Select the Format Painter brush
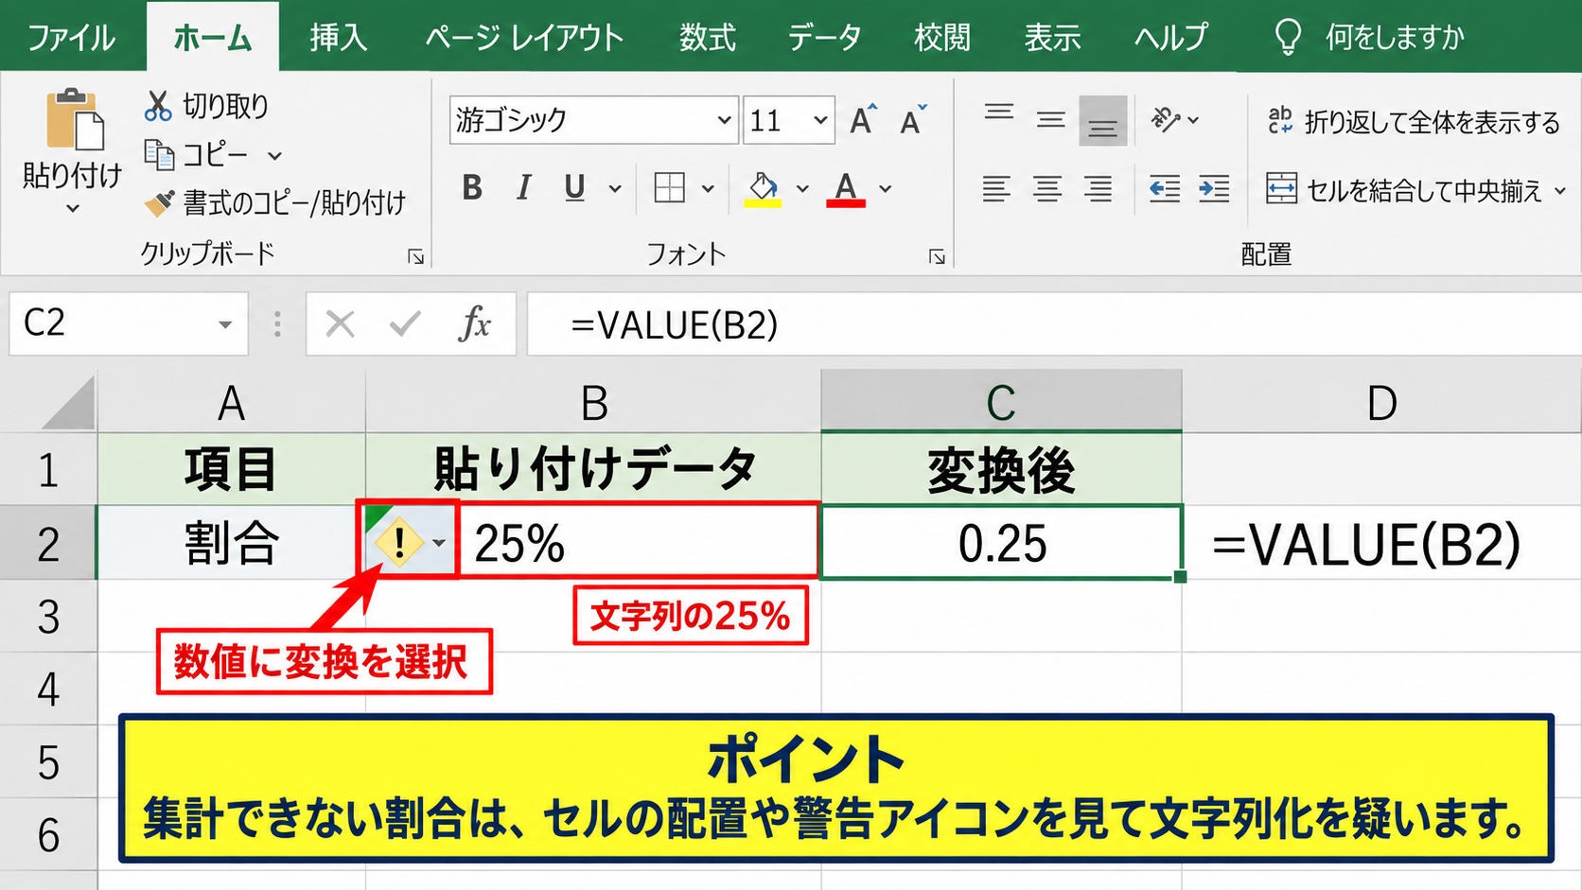1582x890 pixels. (x=159, y=202)
